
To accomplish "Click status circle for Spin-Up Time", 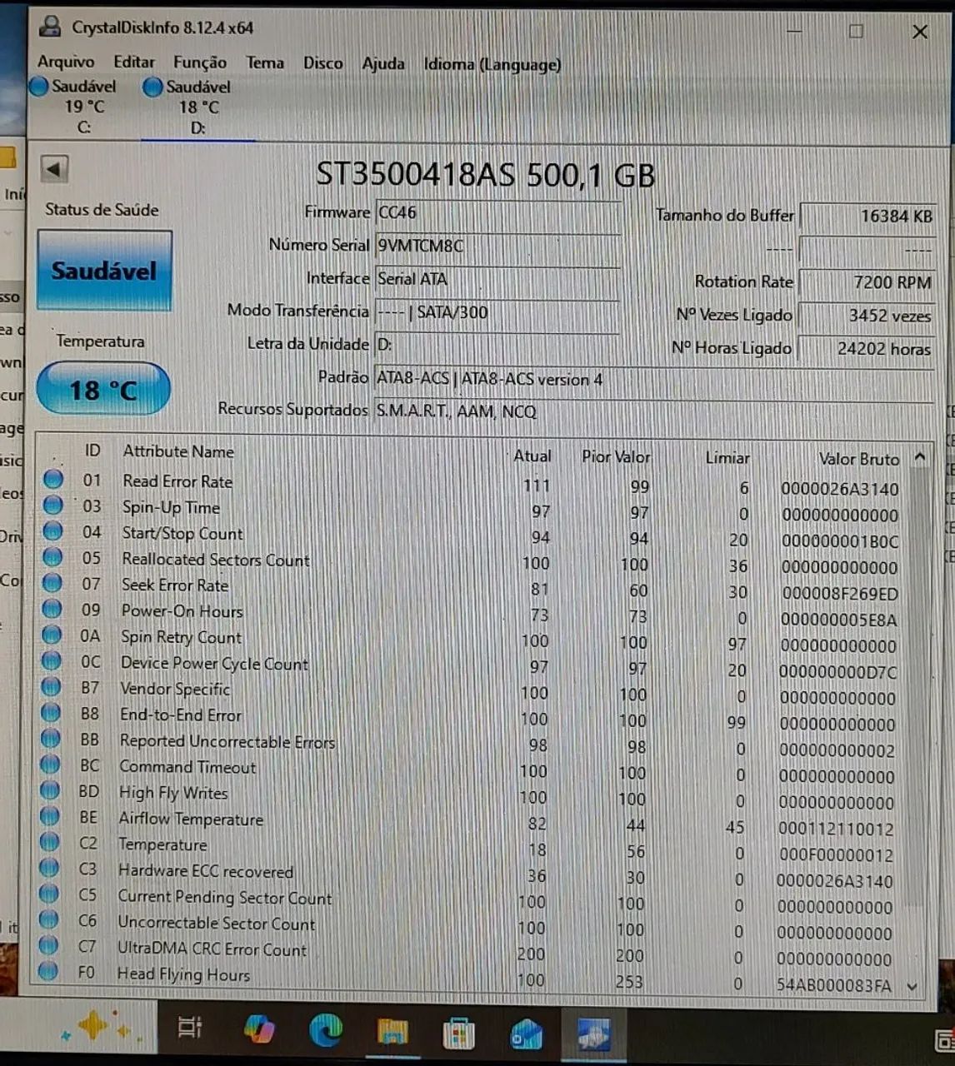I will [x=53, y=505].
